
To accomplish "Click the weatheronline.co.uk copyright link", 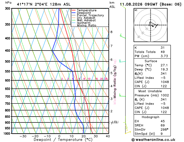I will point(153,140).
